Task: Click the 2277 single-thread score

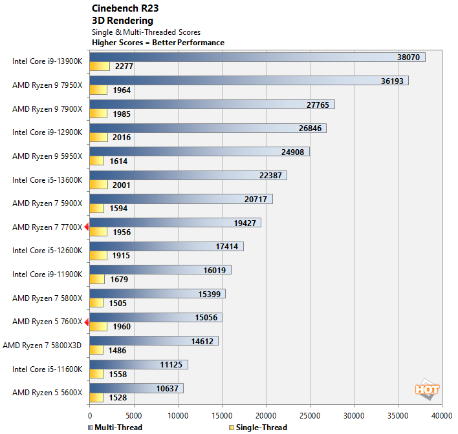Action: click(124, 67)
